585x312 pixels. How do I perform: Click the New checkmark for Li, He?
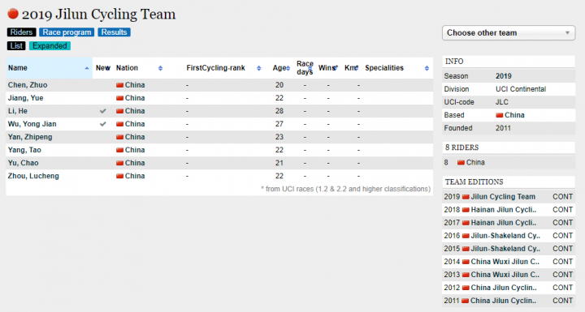tap(103, 111)
